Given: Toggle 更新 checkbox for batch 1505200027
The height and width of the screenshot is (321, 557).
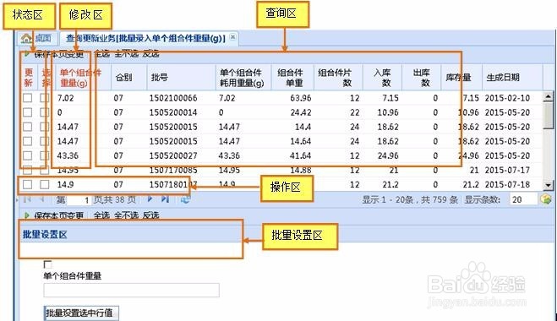Looking at the screenshot, I should (x=27, y=155).
